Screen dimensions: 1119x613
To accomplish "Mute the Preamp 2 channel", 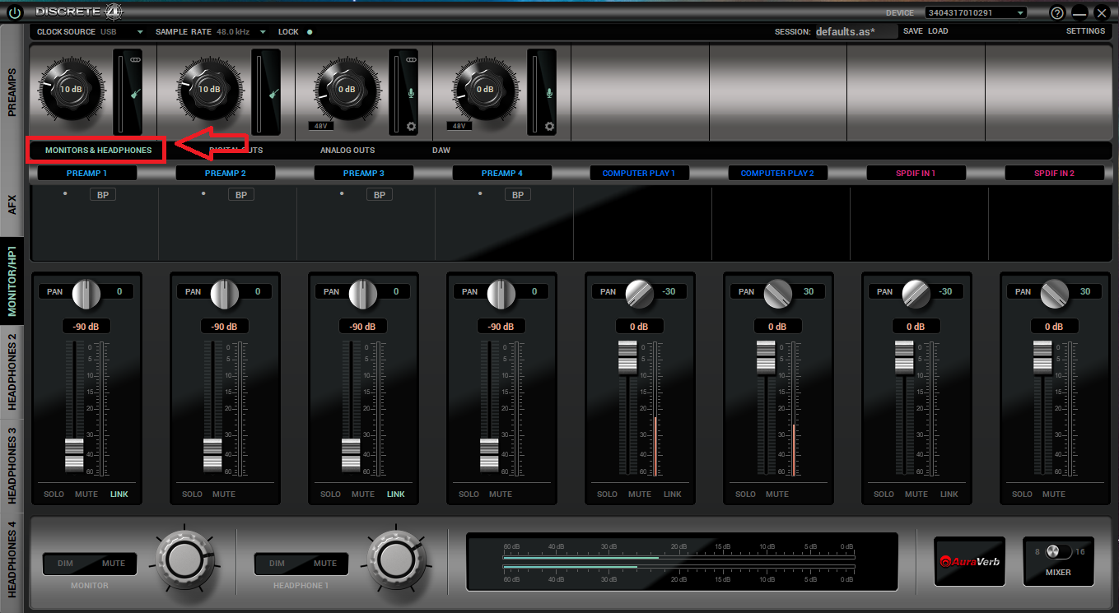I will coord(224,495).
